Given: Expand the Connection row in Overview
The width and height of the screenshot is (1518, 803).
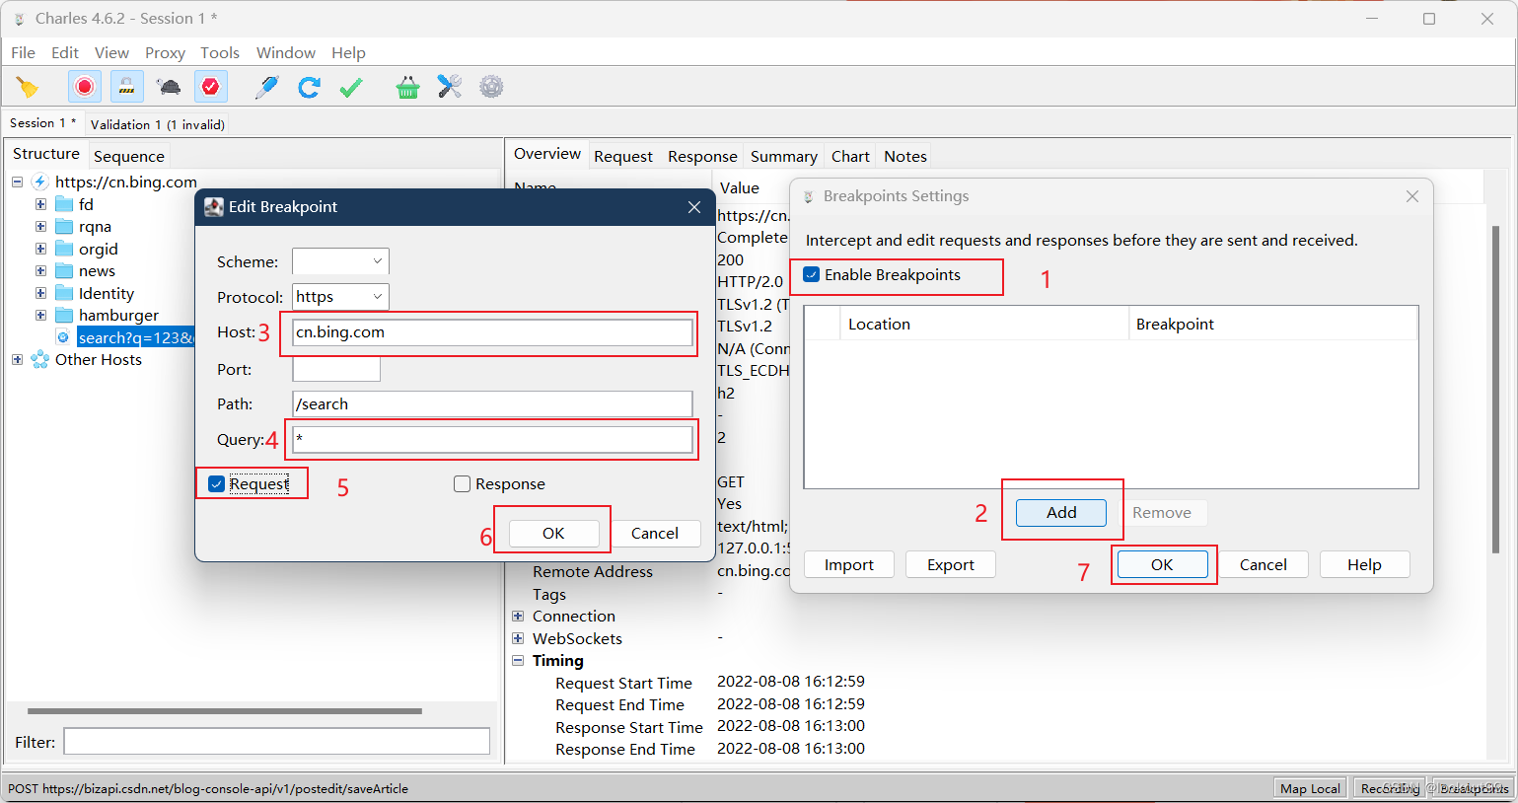Looking at the screenshot, I should 518,616.
